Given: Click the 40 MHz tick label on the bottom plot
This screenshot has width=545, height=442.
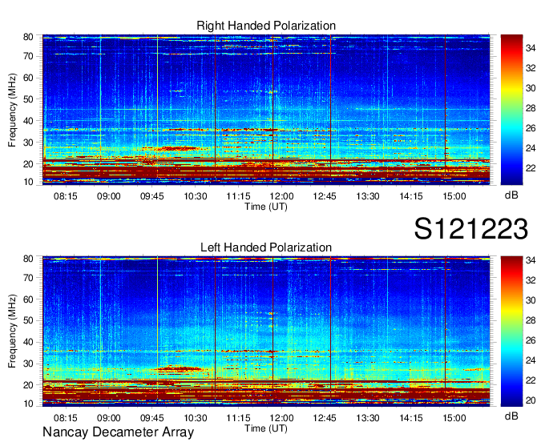Looking at the screenshot, I should tap(29, 343).
